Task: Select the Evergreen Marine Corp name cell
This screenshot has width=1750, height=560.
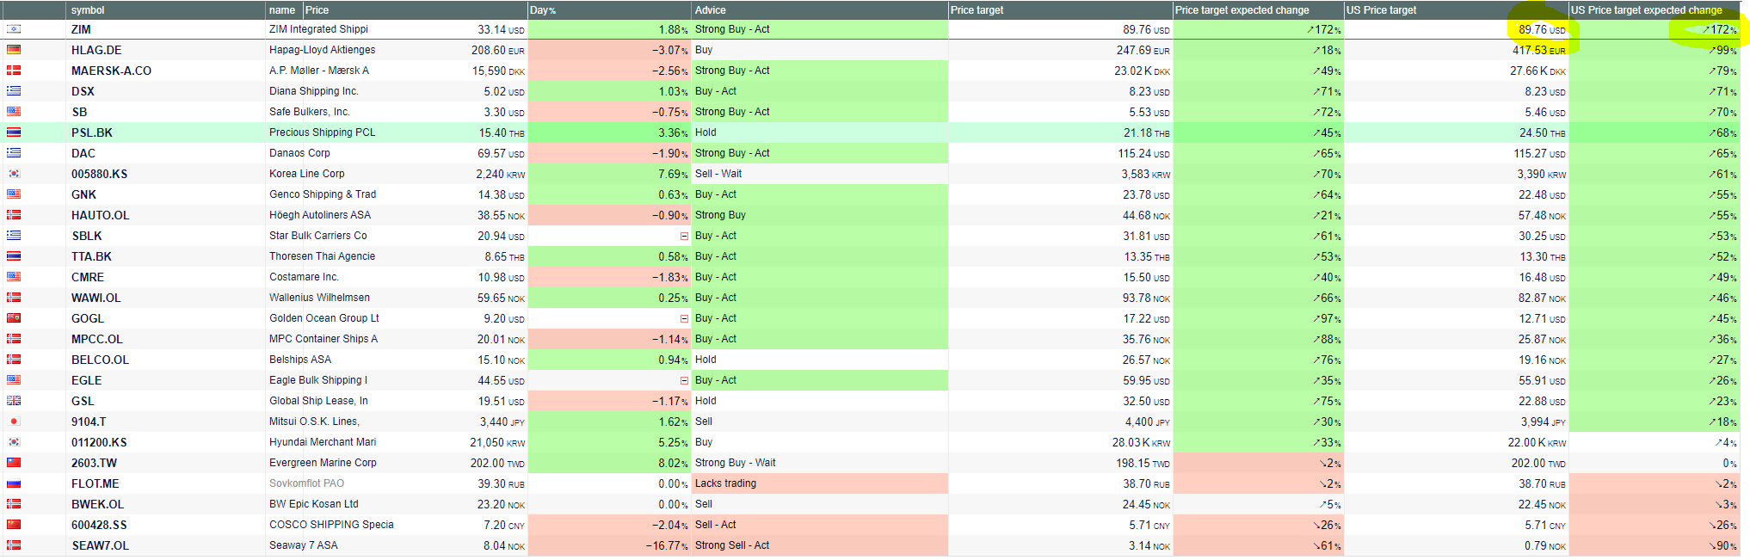Action: tap(323, 463)
